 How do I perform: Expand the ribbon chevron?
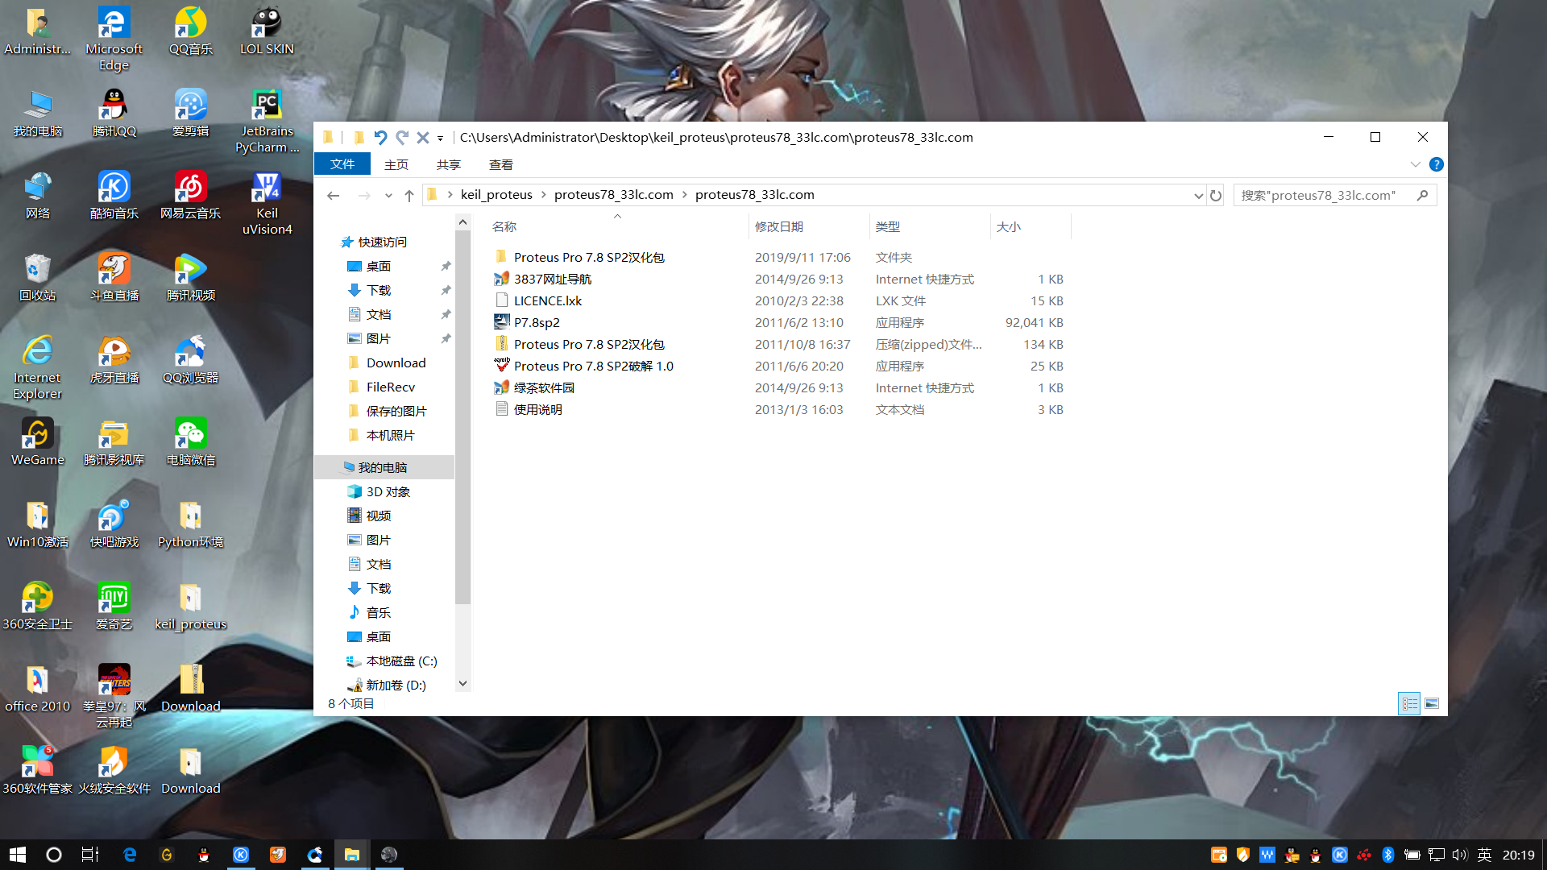[1415, 164]
